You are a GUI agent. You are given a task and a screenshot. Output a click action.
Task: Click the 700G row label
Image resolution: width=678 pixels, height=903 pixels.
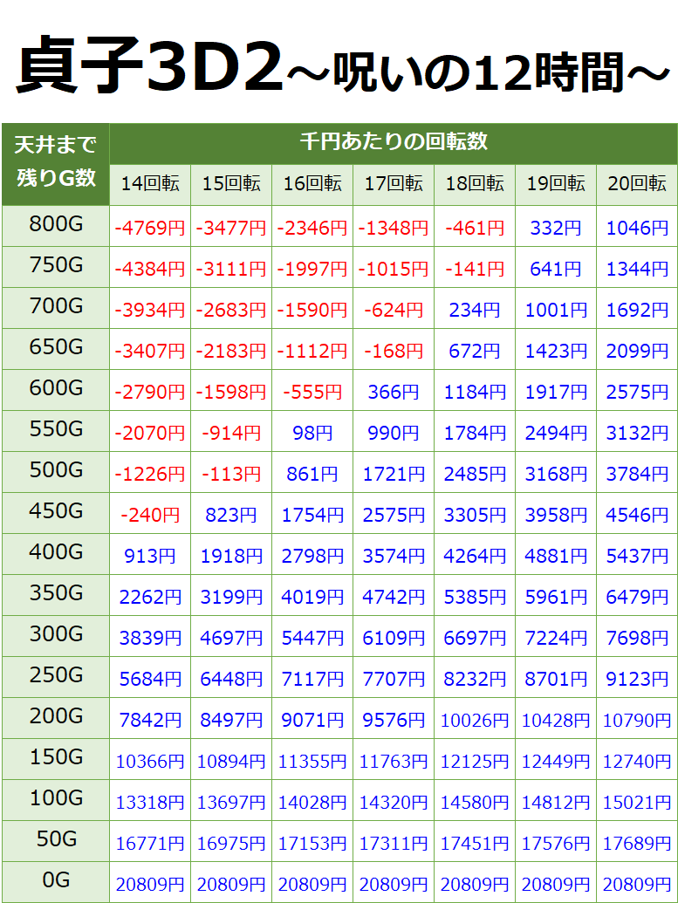tap(55, 308)
